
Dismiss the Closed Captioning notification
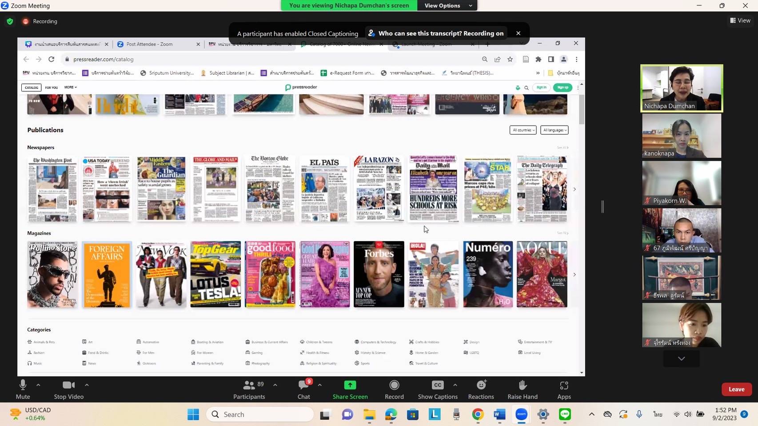518,33
